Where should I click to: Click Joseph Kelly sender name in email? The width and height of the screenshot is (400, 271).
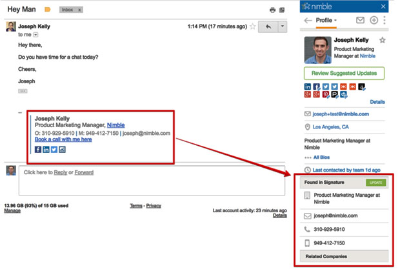tap(34, 26)
